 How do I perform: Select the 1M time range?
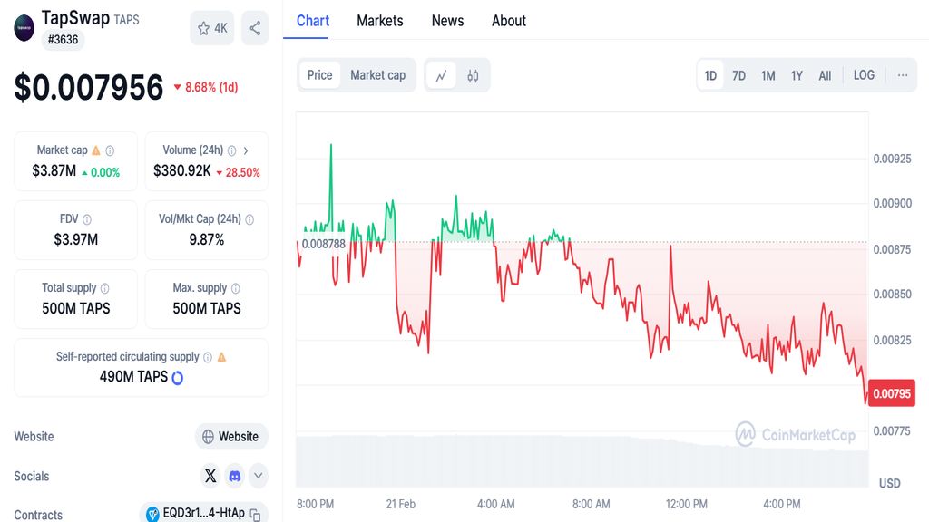pyautogui.click(x=768, y=76)
